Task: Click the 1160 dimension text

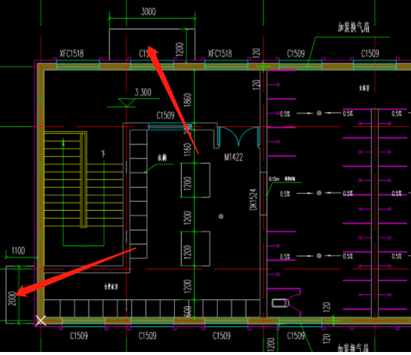Action: coord(188,150)
